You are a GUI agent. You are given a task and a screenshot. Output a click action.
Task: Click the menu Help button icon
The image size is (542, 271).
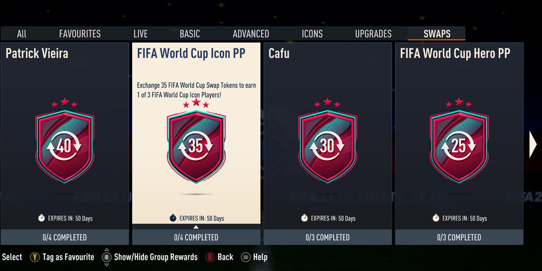246,257
